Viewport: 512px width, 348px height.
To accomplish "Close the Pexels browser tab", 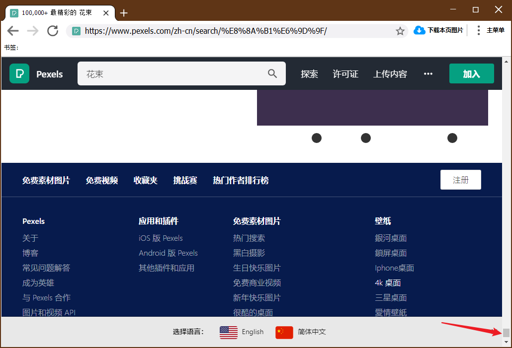I will click(x=106, y=13).
